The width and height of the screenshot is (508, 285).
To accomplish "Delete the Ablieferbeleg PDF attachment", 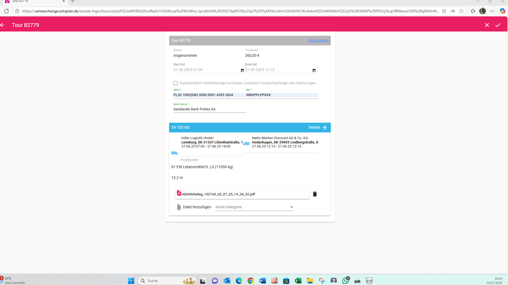I will pos(315,194).
